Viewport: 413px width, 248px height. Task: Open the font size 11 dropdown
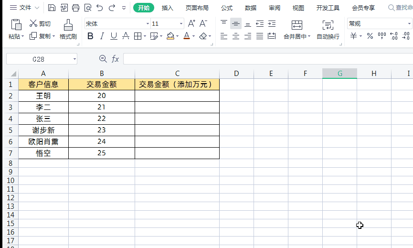[x=181, y=24]
